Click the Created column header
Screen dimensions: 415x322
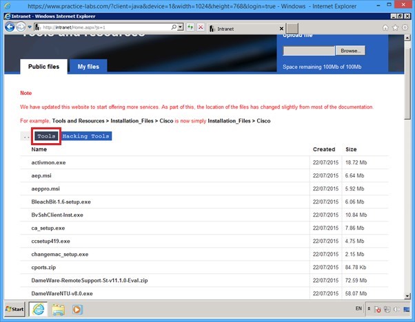pos(324,149)
